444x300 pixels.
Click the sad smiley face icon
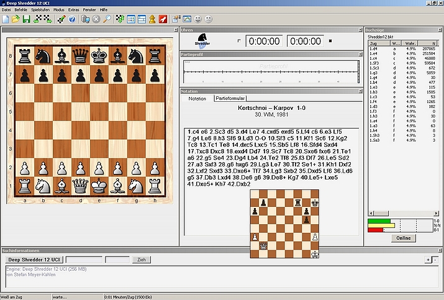click(208, 19)
